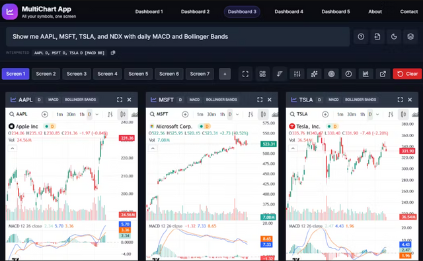Click the target circles toolbar icon
Screen dimensions: 423x261
[x=331, y=74]
